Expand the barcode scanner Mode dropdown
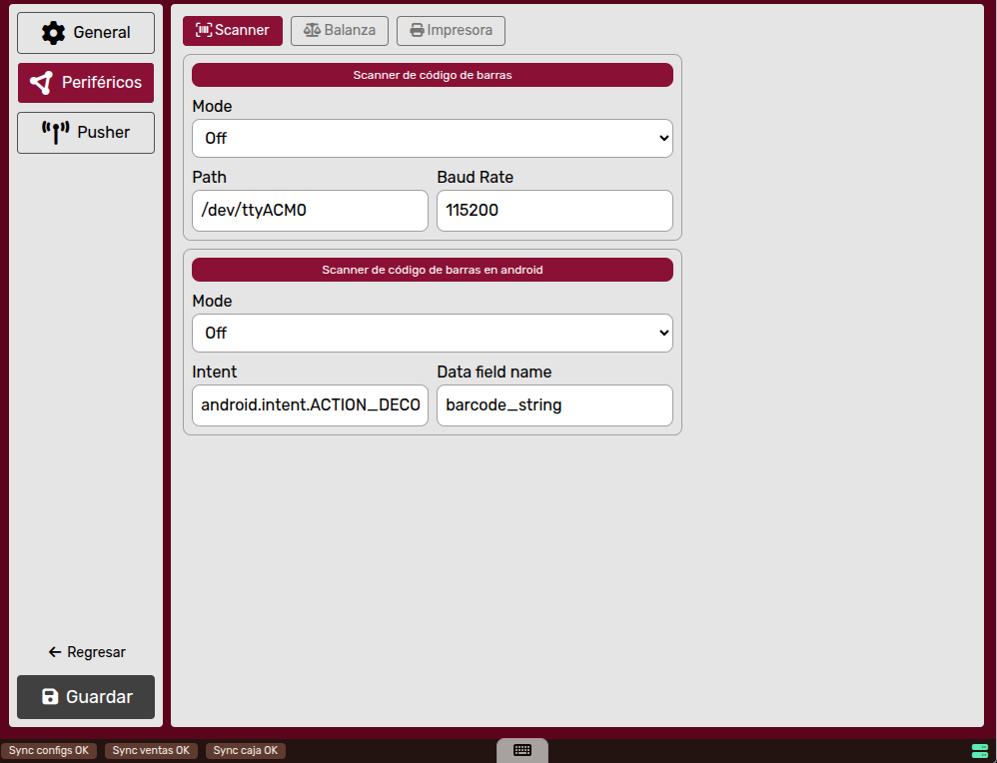Viewport: 997px width, 763px height. [432, 139]
